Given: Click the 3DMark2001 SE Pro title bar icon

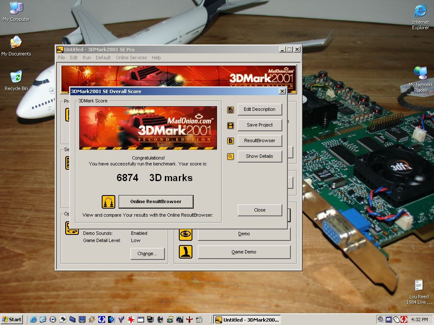Looking at the screenshot, I should pos(60,50).
